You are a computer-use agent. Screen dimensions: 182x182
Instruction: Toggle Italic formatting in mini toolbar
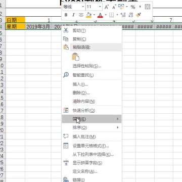73,15
